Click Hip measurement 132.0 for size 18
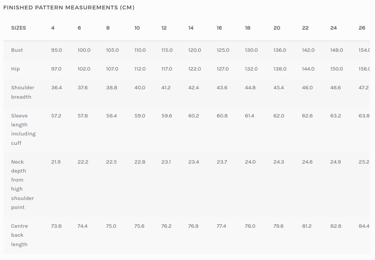This screenshot has height=260, width=375. pos(251,69)
